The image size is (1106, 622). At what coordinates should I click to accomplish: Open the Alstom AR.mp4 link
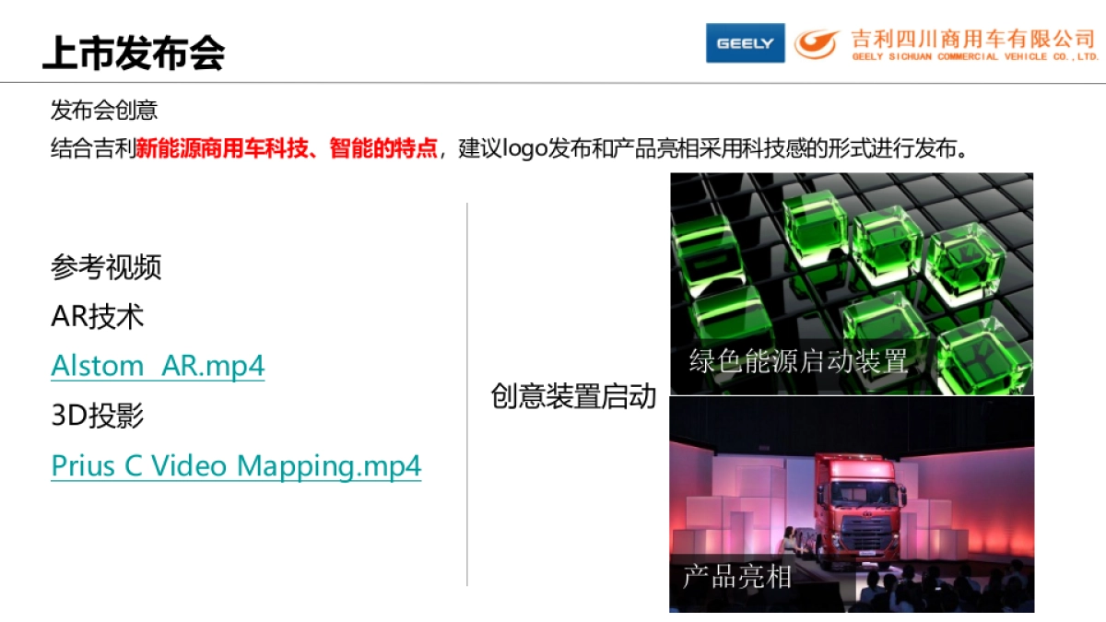pyautogui.click(x=157, y=366)
